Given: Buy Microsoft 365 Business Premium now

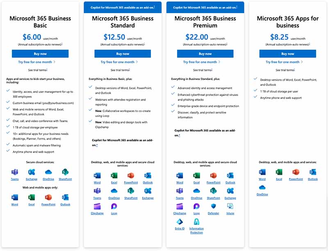Looking at the screenshot, I should [205, 54].
